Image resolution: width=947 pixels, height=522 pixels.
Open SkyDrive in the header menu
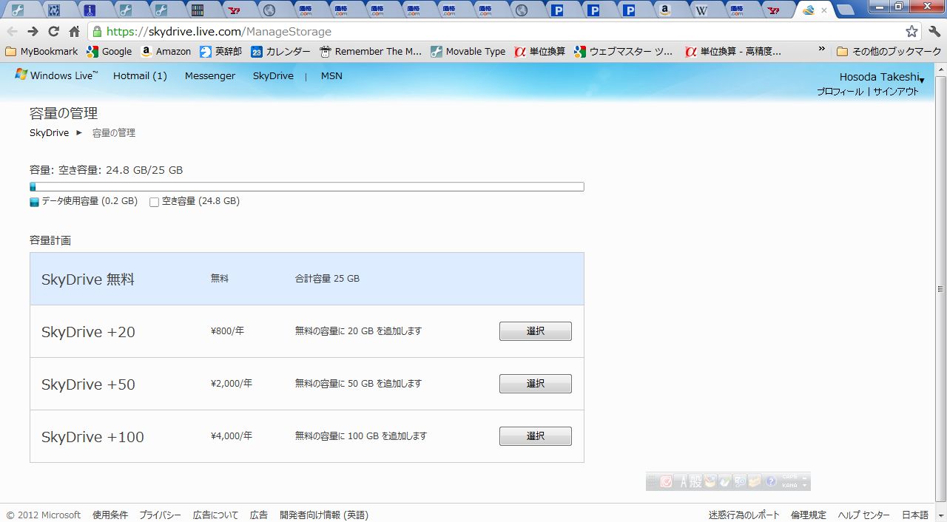(273, 75)
